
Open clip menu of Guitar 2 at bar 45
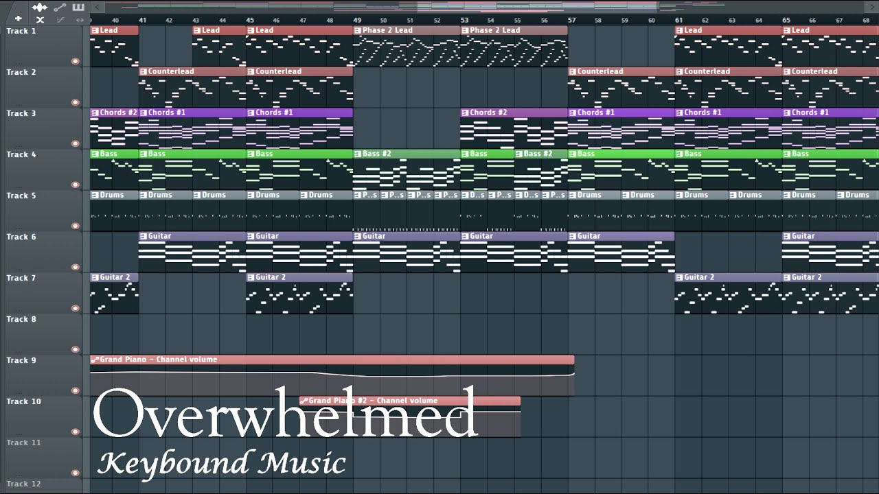pos(251,277)
